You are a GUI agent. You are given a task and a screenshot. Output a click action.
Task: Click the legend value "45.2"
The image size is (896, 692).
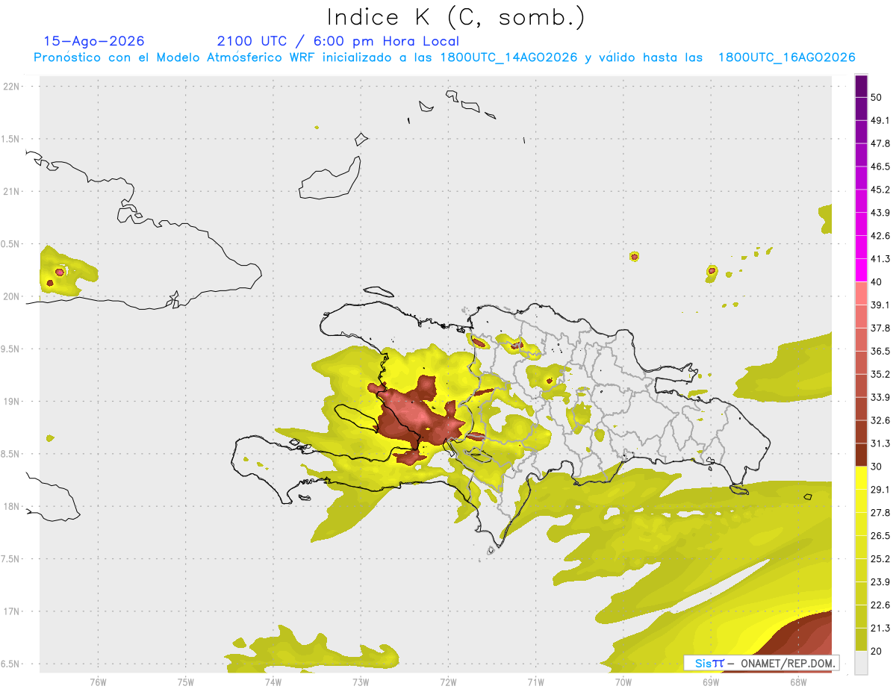click(x=880, y=190)
